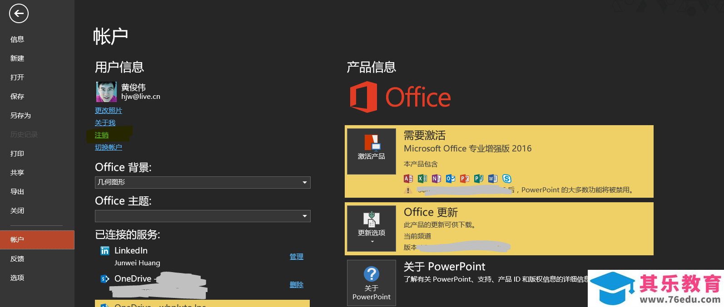Open 导出 in the sidebar
This screenshot has height=307, width=724.
[x=37, y=192]
